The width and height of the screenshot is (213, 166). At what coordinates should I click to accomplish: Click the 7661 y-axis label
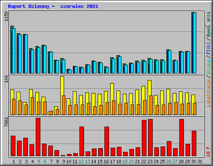click(6, 122)
